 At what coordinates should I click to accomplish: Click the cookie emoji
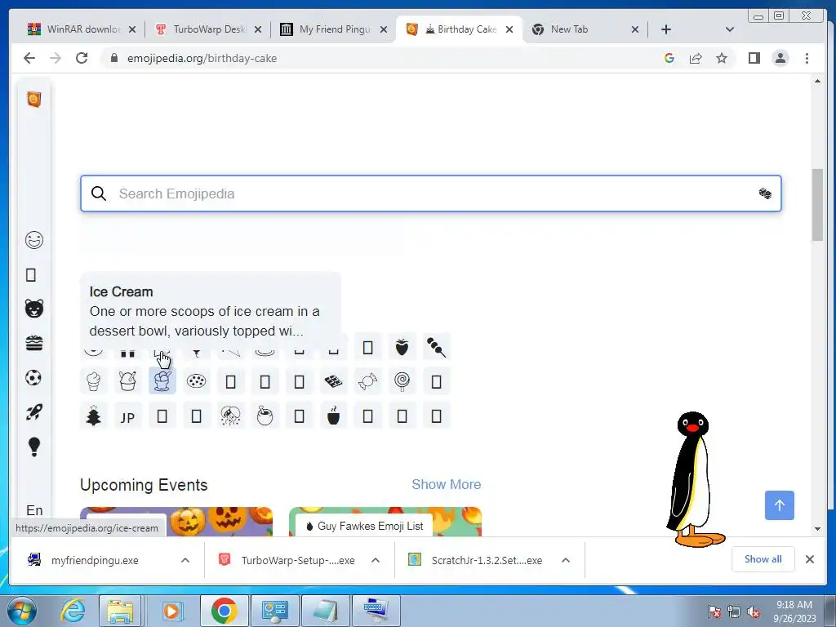(x=196, y=381)
